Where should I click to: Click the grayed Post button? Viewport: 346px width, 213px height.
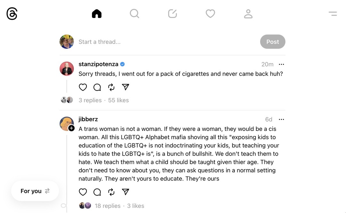coord(272,42)
